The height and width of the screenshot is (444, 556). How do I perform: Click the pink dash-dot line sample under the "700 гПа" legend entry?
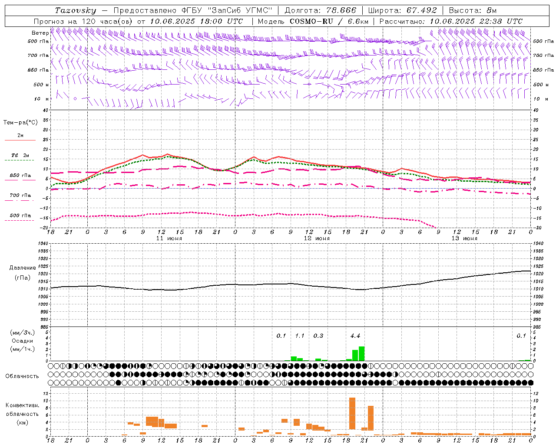coord(20,200)
